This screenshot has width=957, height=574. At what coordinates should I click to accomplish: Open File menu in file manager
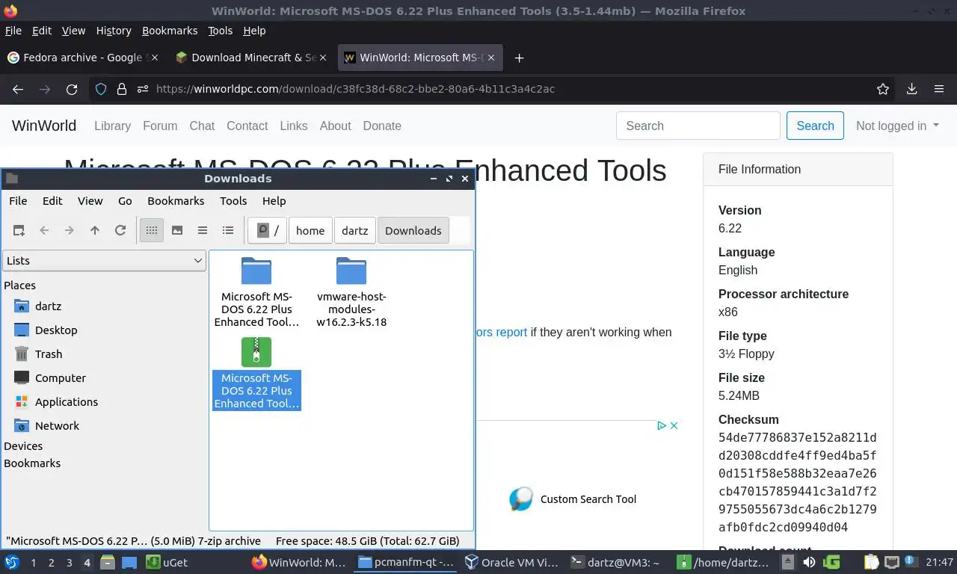tap(18, 201)
